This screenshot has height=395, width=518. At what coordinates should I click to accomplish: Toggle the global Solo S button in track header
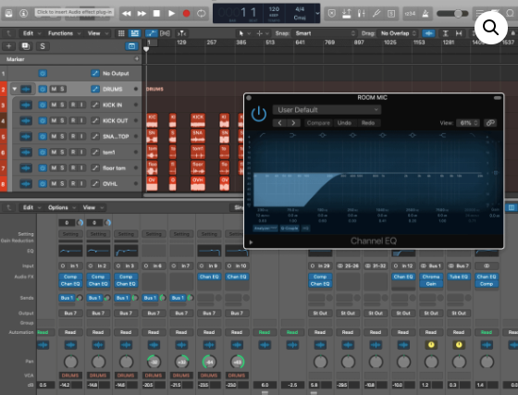coord(43,46)
